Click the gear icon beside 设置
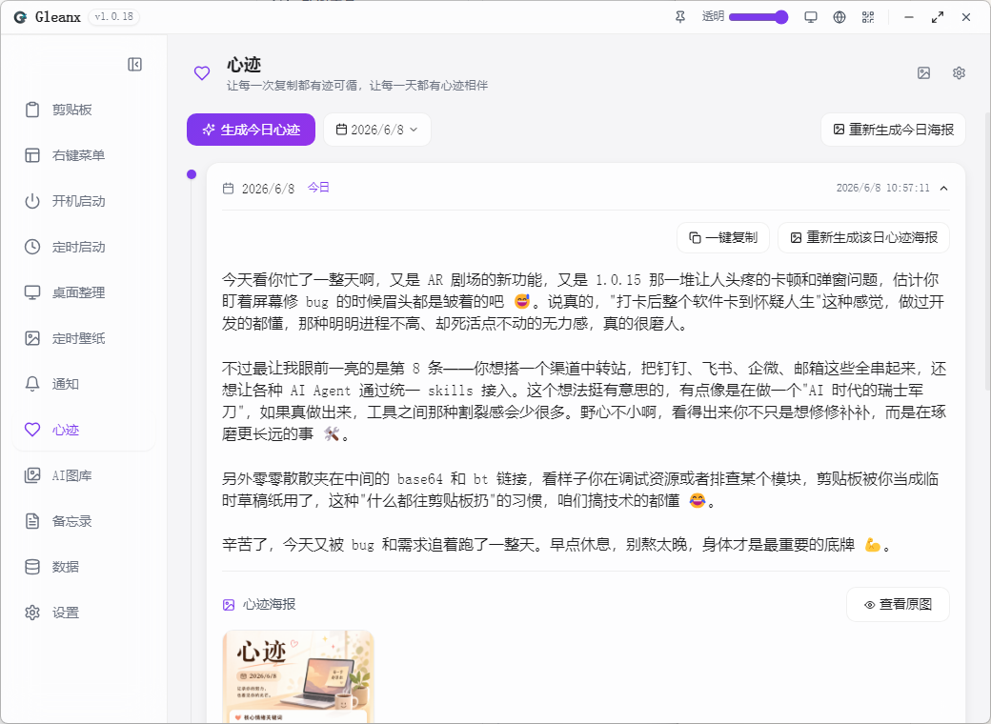991x724 pixels. pos(32,613)
